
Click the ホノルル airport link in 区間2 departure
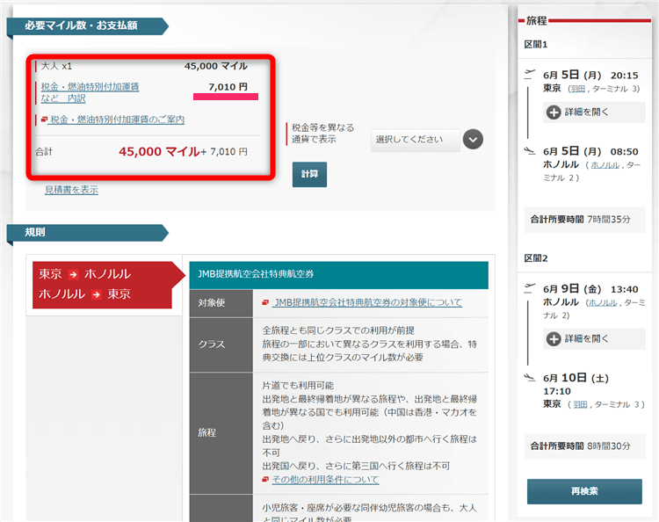coord(603,302)
